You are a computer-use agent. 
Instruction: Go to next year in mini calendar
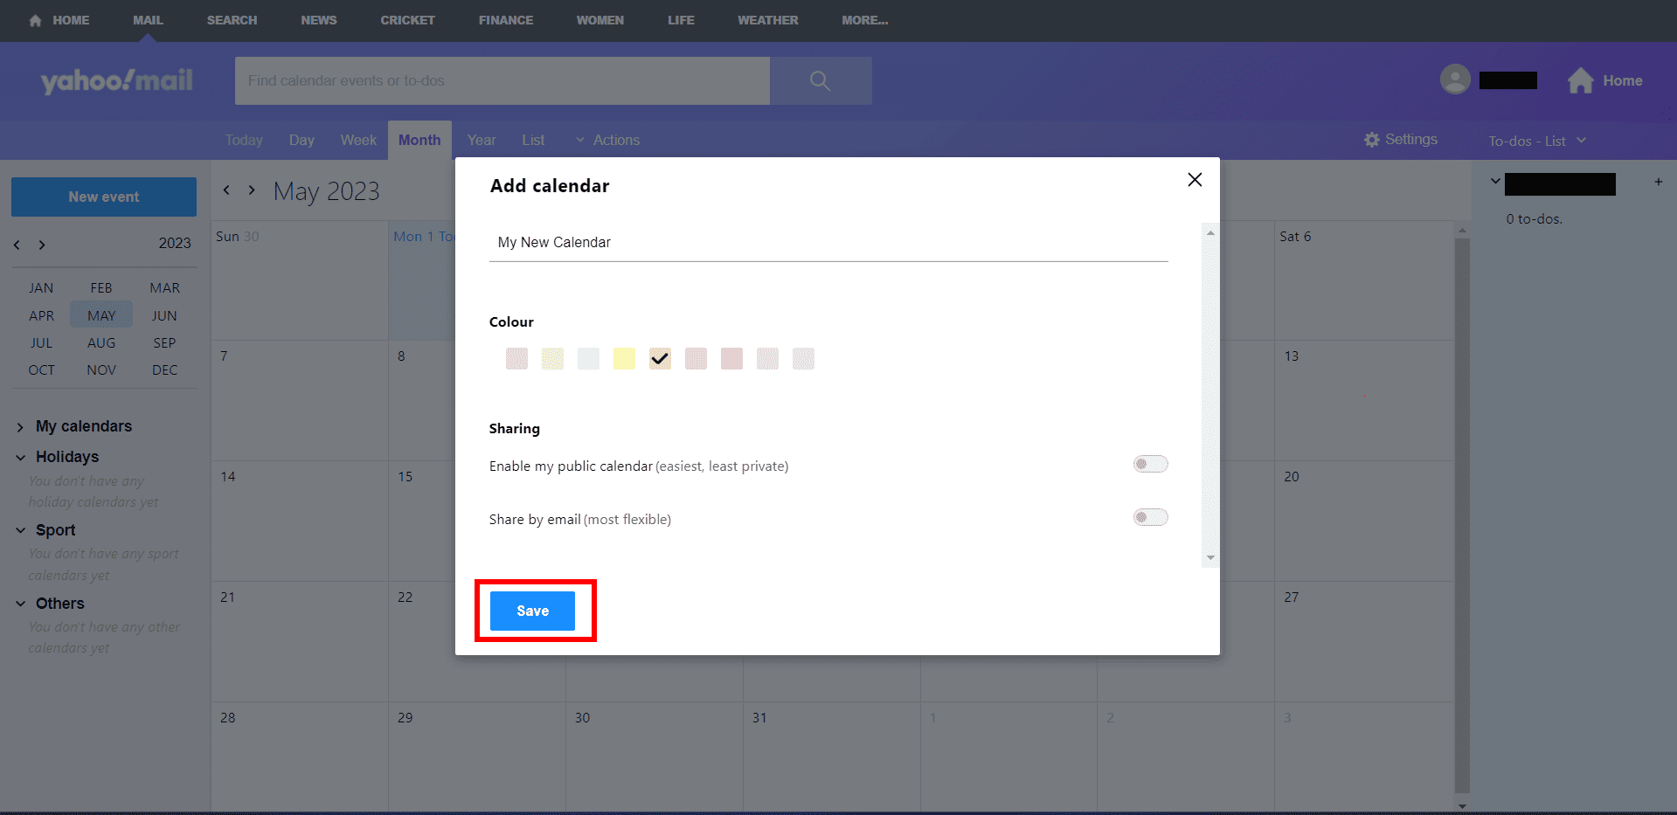coord(42,245)
